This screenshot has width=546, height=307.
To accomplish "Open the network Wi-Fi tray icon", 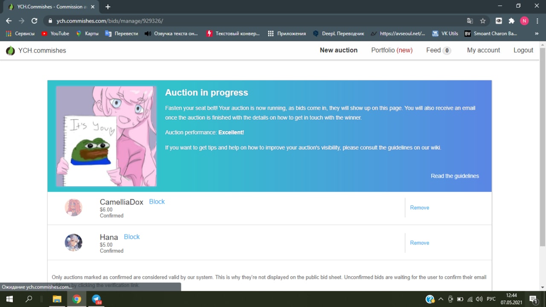I will [x=470, y=299].
